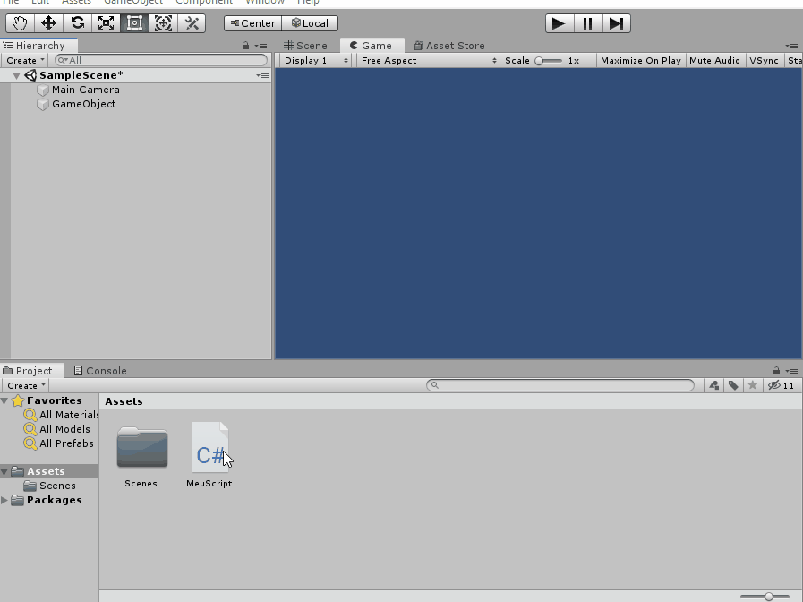Adjust the Game view Scale slider
This screenshot has width=803, height=602.
click(x=548, y=60)
